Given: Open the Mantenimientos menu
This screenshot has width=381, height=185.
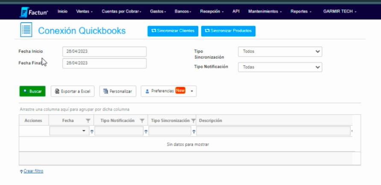Looking at the screenshot, I should pos(265,12).
